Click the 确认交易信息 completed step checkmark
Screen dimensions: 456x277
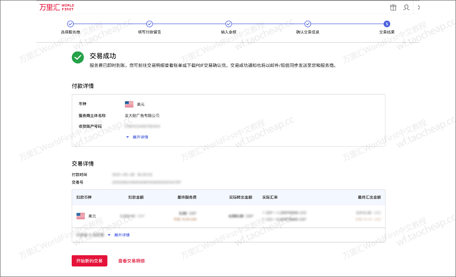(x=308, y=24)
